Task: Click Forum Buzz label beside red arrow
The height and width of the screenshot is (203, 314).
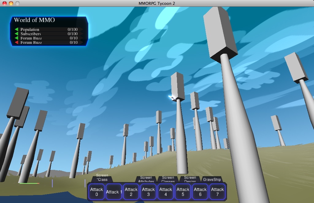Action: pos(31,42)
